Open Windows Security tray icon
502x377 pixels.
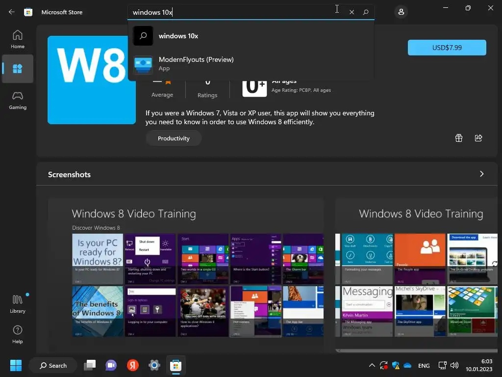[396, 365]
